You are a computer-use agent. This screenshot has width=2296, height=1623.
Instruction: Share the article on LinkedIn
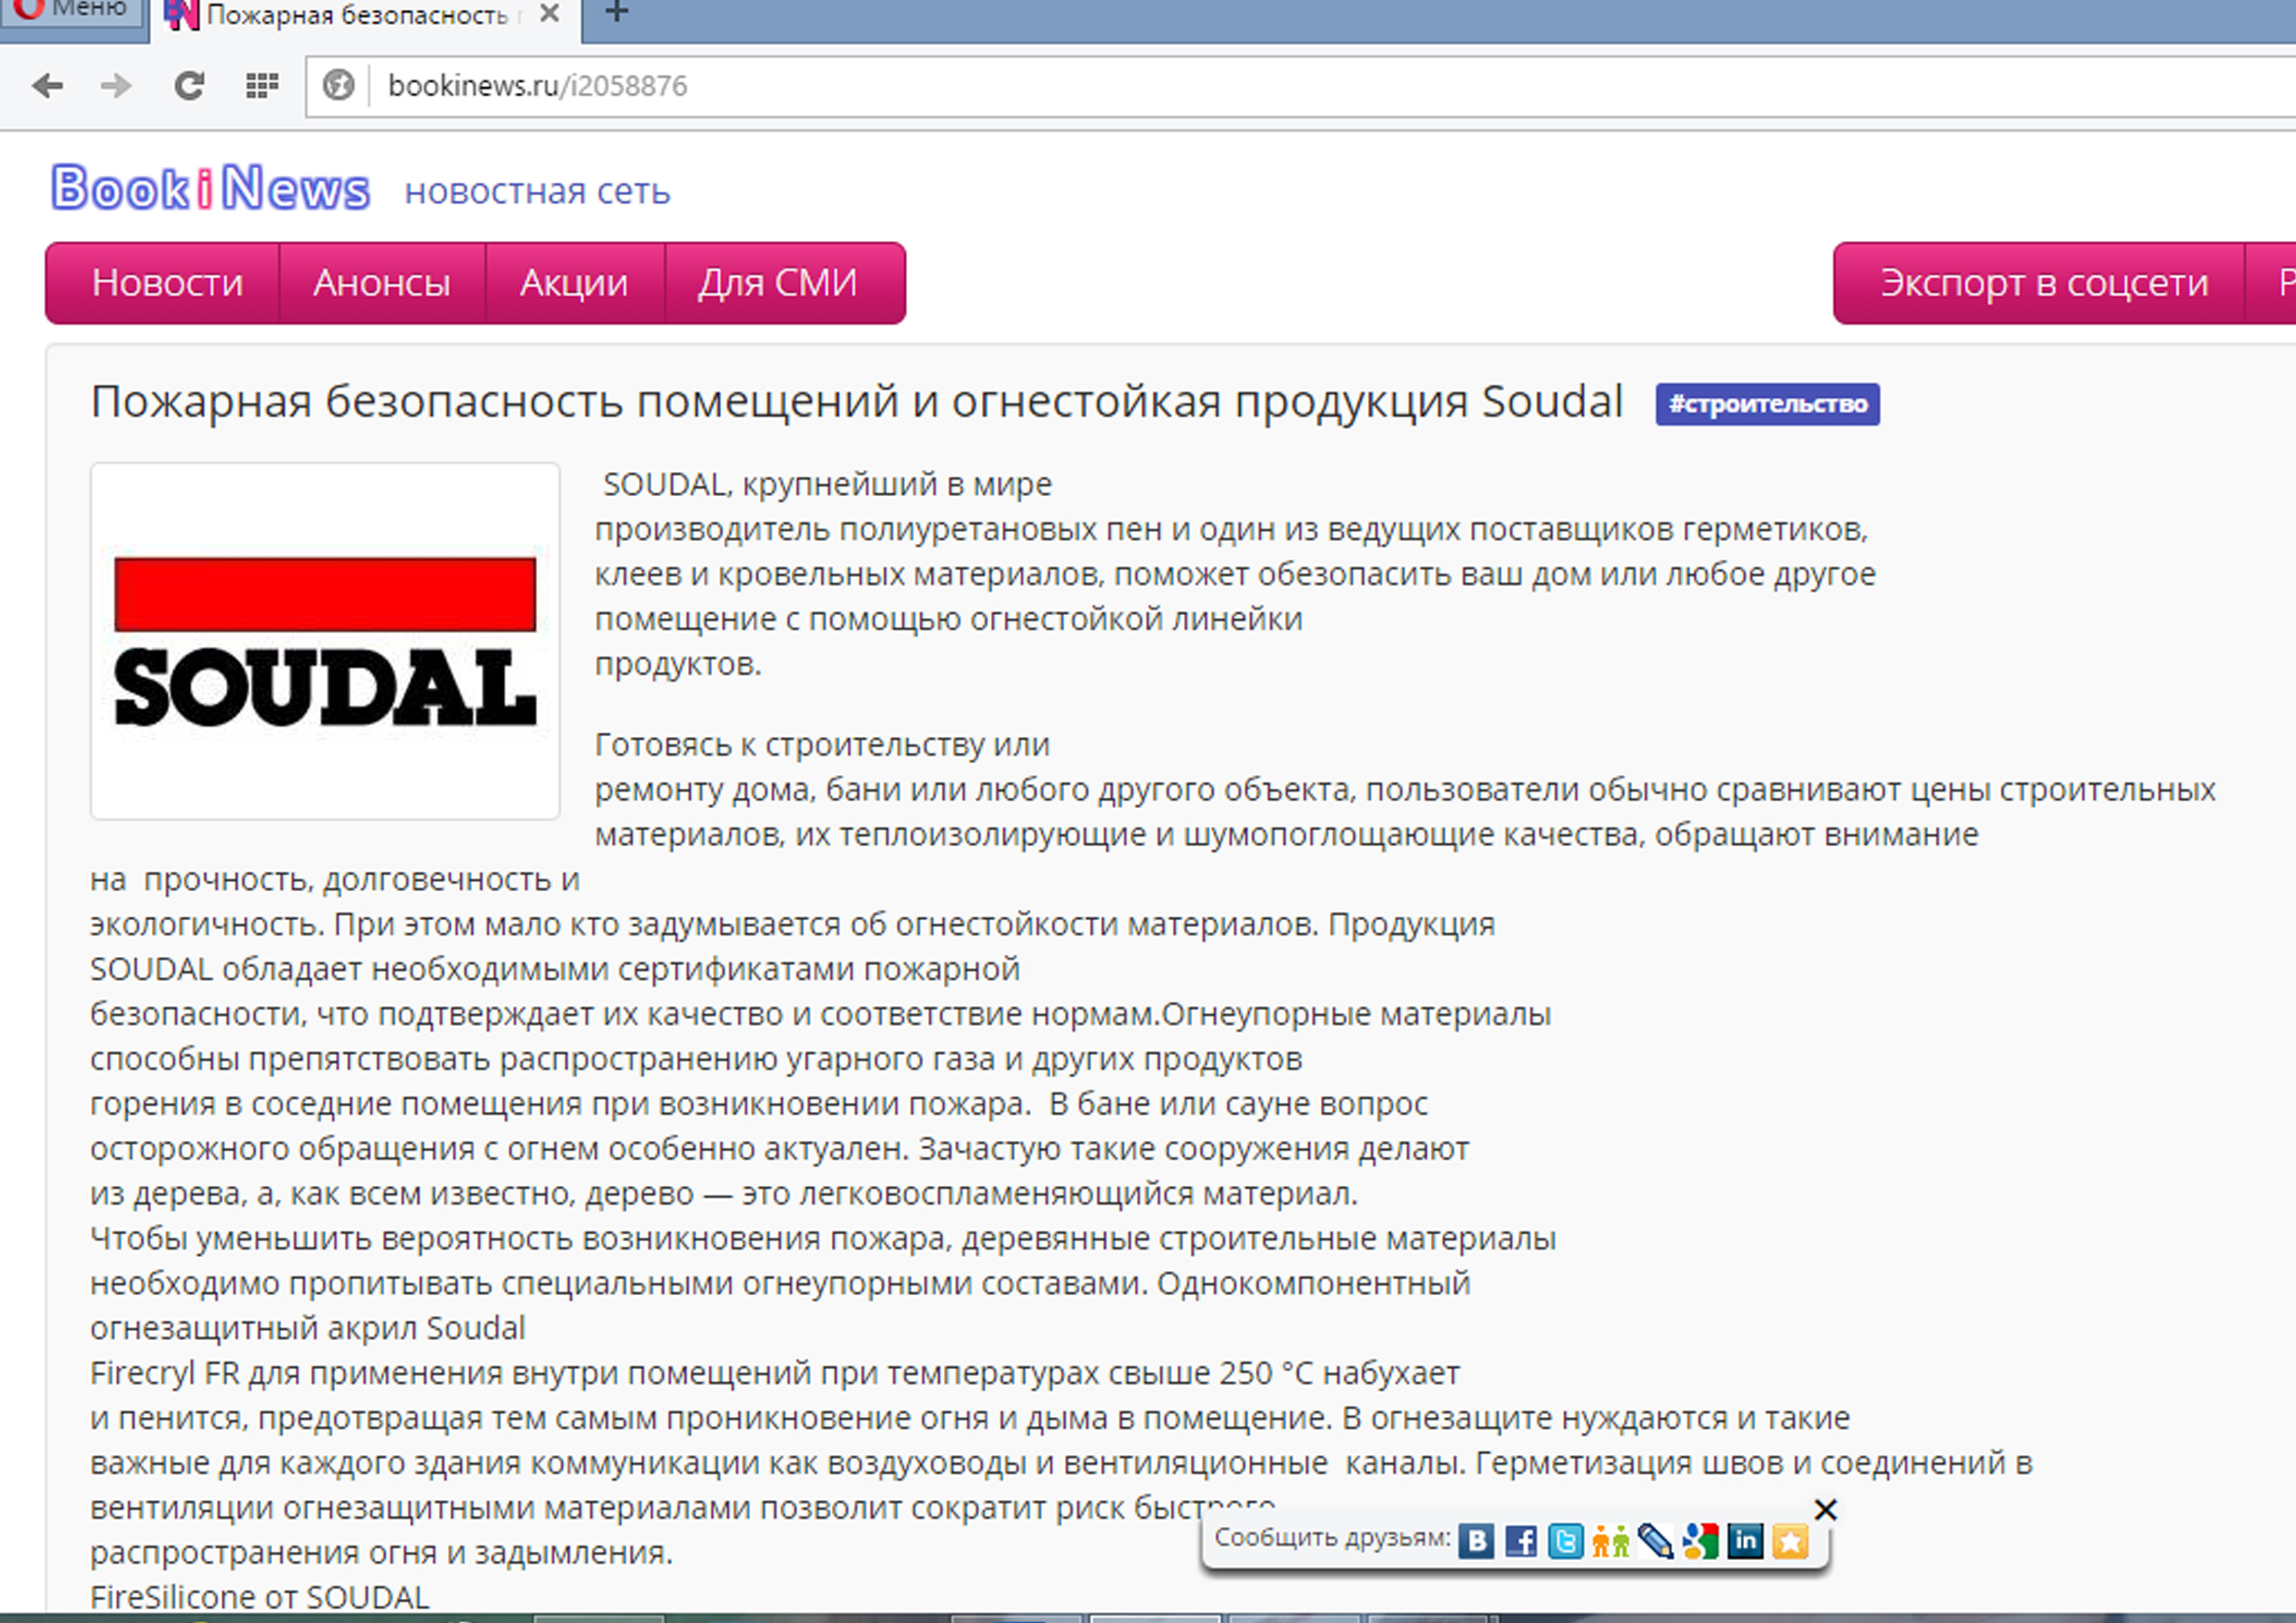[1745, 1541]
